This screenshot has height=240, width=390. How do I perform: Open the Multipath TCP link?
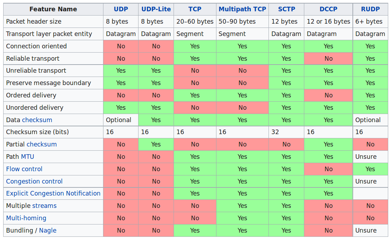coord(242,9)
